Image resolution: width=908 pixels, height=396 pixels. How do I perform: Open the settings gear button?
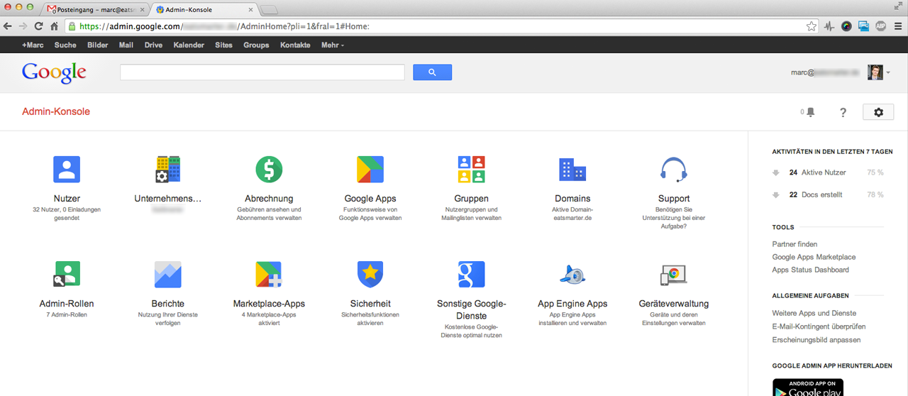(878, 112)
